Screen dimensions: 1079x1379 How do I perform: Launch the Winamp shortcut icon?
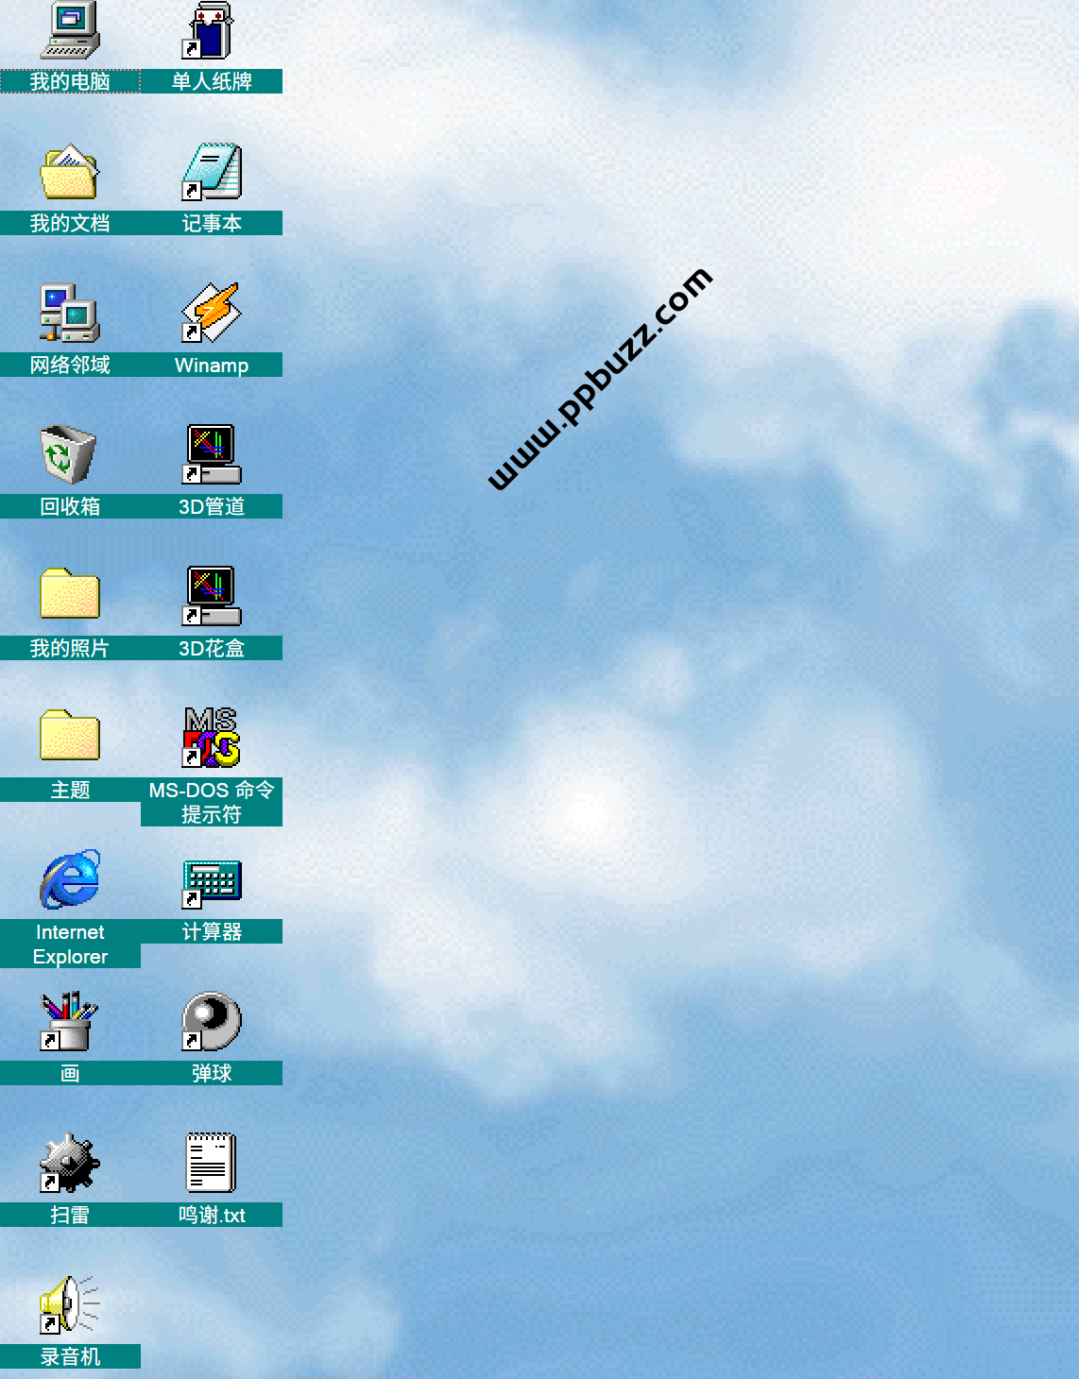(212, 315)
